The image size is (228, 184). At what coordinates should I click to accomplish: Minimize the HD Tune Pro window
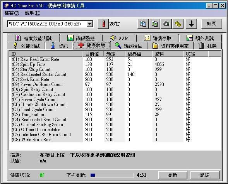[209, 6]
